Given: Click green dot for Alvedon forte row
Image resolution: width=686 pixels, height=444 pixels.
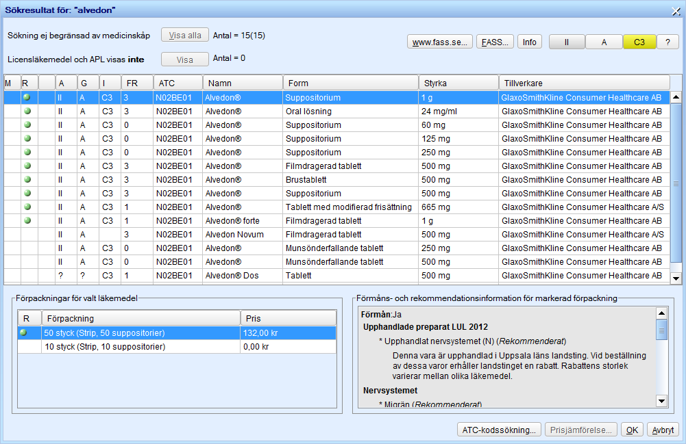Looking at the screenshot, I should (27, 220).
